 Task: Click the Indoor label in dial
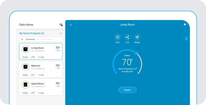[x=127, y=56]
